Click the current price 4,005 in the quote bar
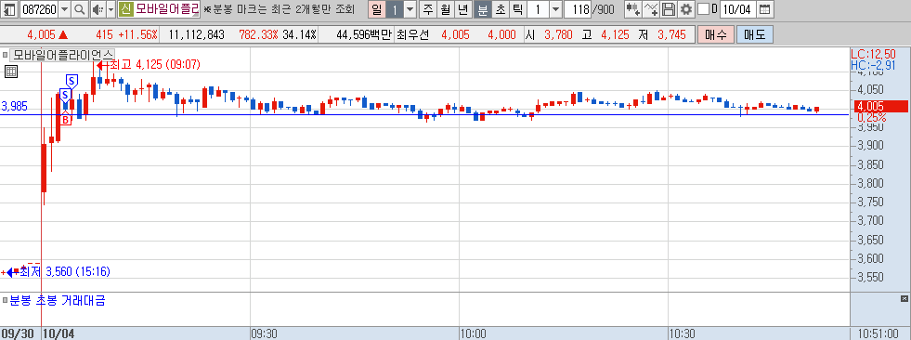 41,35
